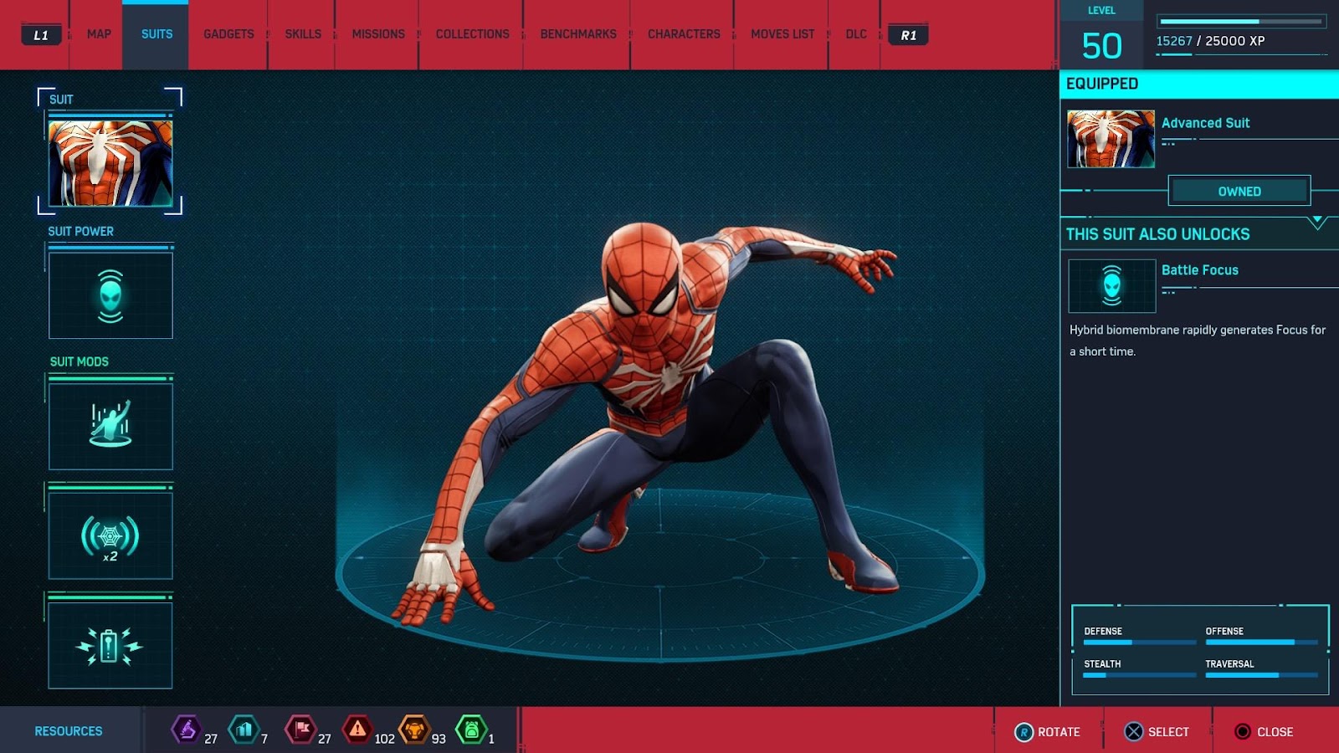
Task: Click the red base token flag icon
Action: 300,730
